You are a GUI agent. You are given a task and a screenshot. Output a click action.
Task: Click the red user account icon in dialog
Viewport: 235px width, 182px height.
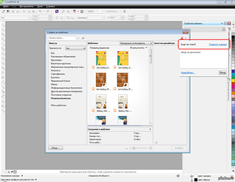182,38
